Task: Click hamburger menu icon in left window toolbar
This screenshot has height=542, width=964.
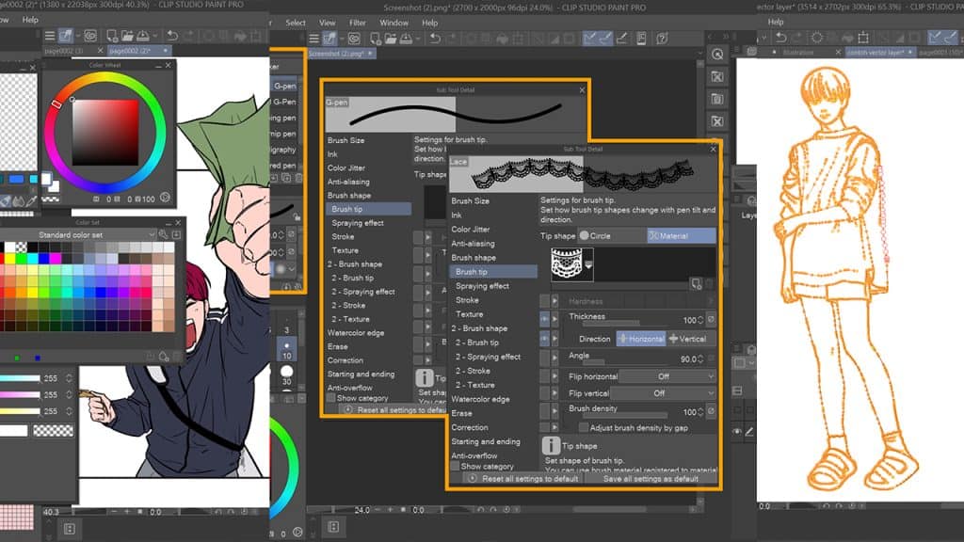Action: point(50,37)
